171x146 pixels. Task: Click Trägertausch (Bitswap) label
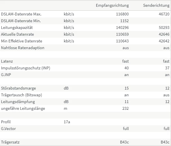coord(21,95)
